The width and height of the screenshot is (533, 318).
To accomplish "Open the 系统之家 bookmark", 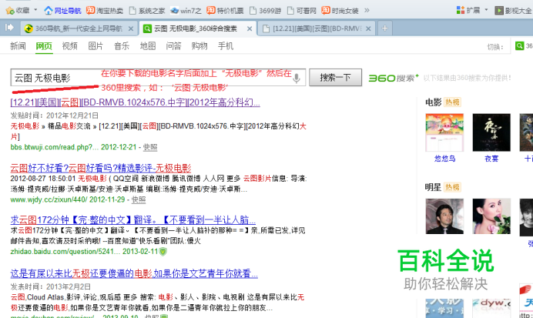I will 147,11.
